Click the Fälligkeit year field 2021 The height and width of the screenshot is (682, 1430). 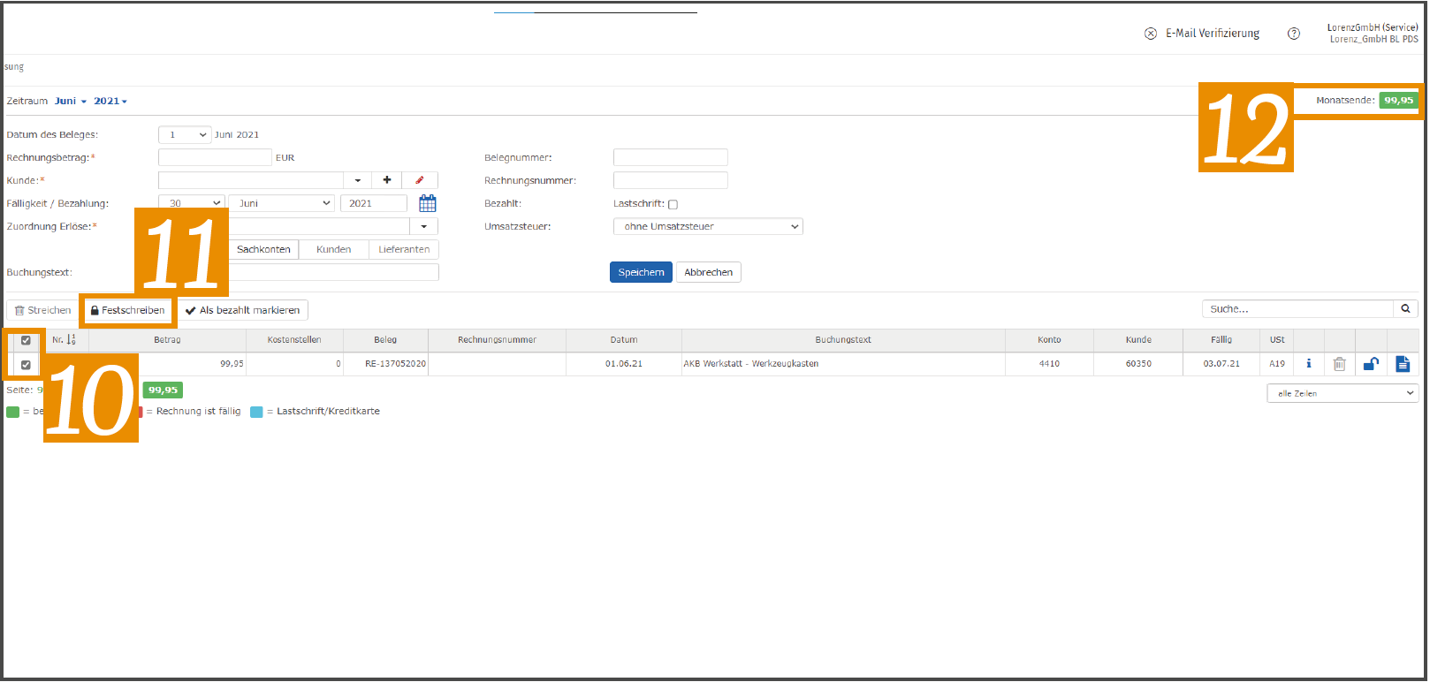[373, 203]
